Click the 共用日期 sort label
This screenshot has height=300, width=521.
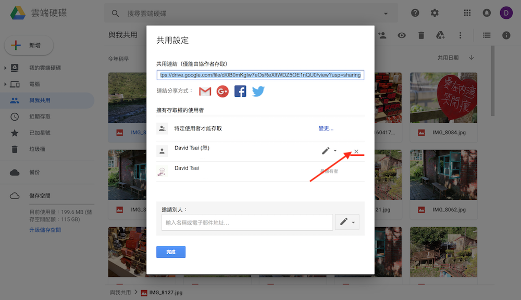point(448,58)
